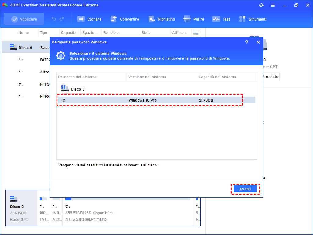
Task: Open the Test menu
Action: [x=221, y=19]
